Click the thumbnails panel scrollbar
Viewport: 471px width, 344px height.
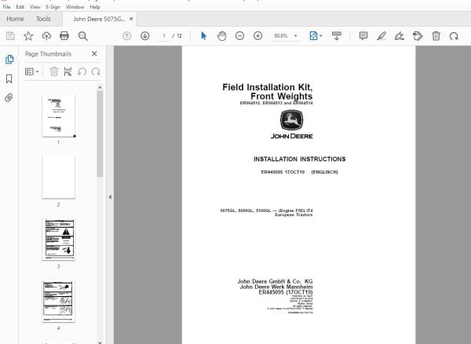point(100,134)
